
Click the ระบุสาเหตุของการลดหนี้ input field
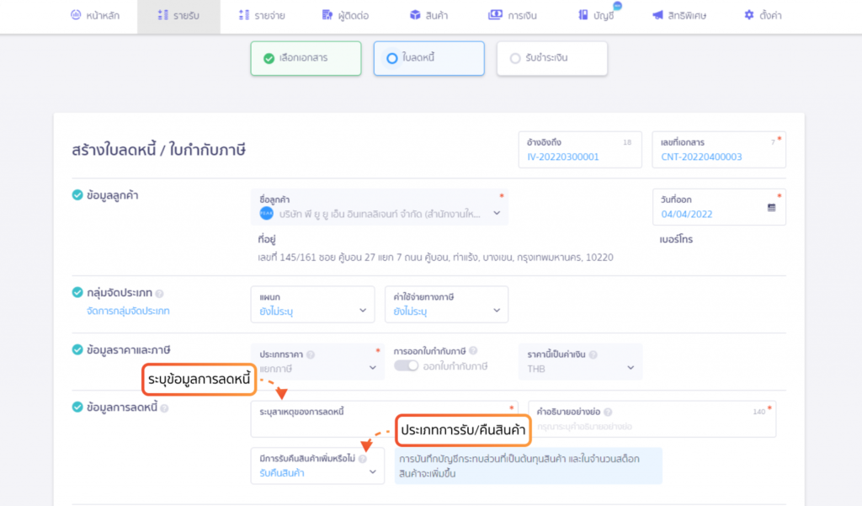pos(384,419)
